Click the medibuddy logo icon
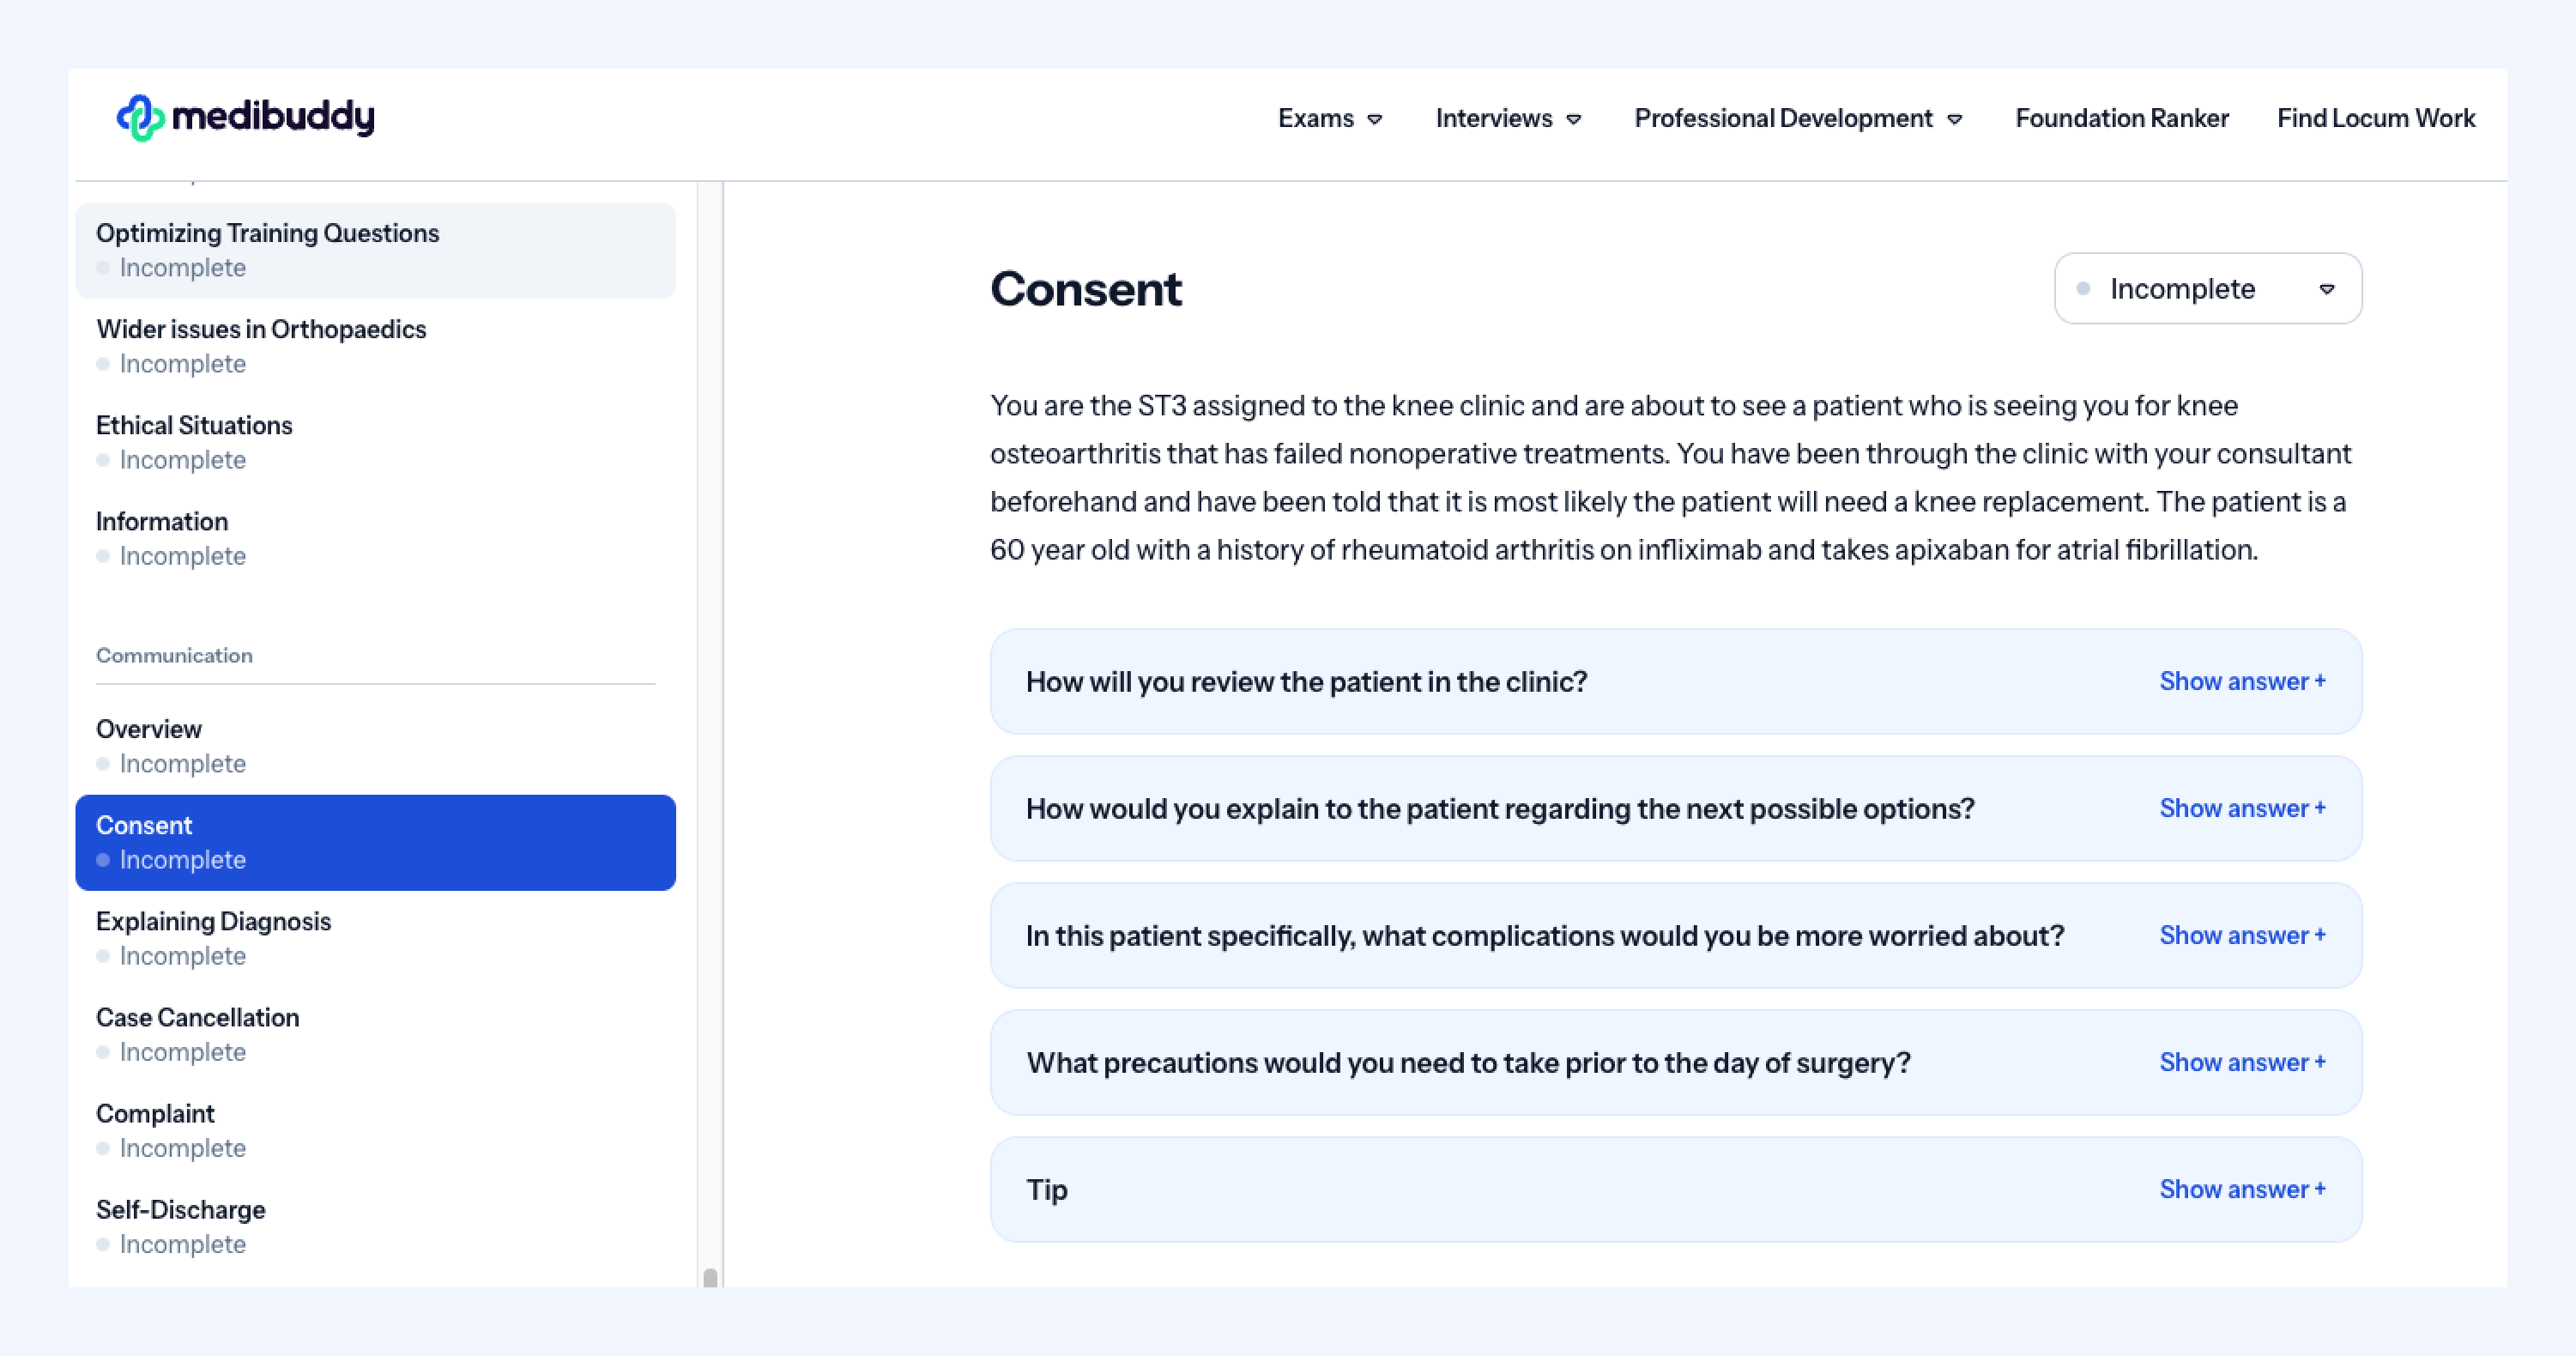The height and width of the screenshot is (1356, 2576). point(140,118)
